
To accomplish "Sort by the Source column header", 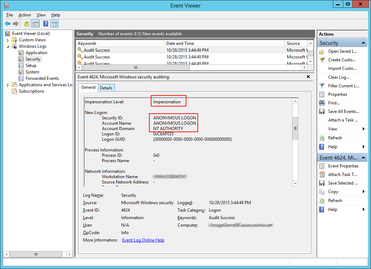I will [297, 43].
